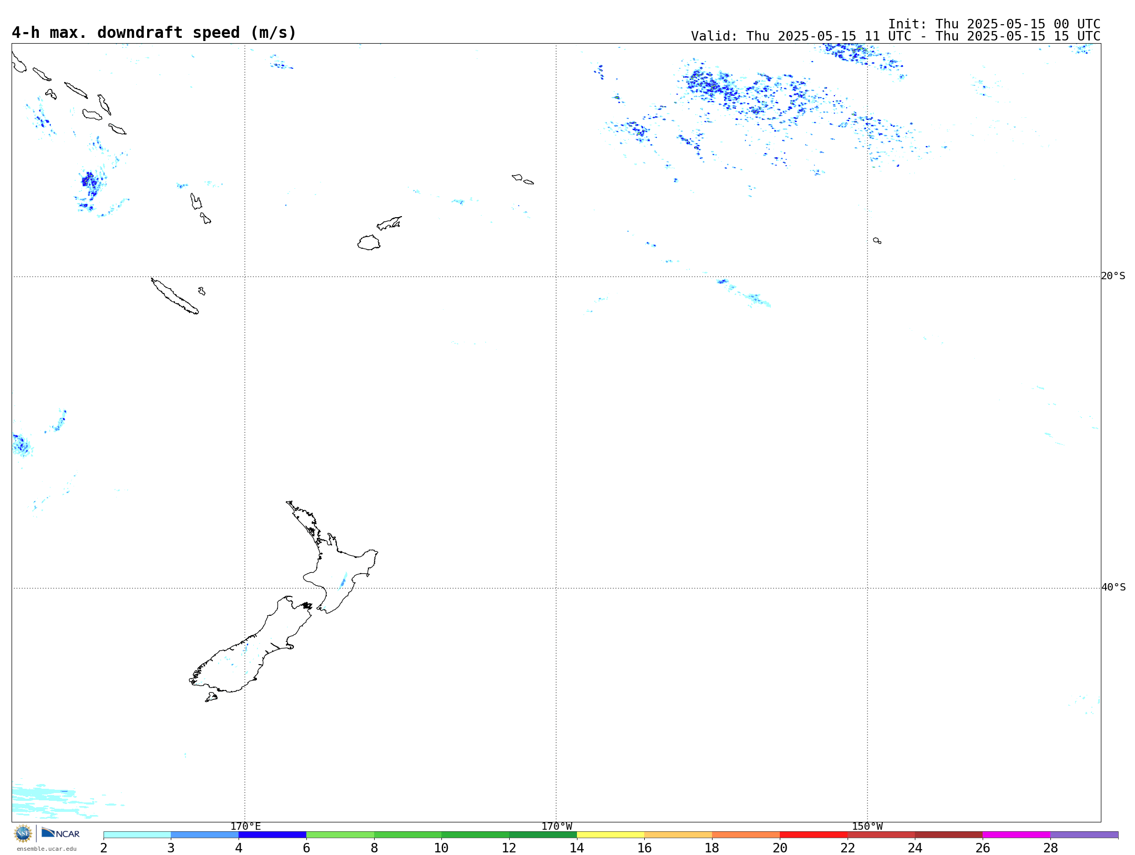Screen dimensions: 1135x855
Task: Click the colorbar tick label 14
Action: click(x=577, y=848)
